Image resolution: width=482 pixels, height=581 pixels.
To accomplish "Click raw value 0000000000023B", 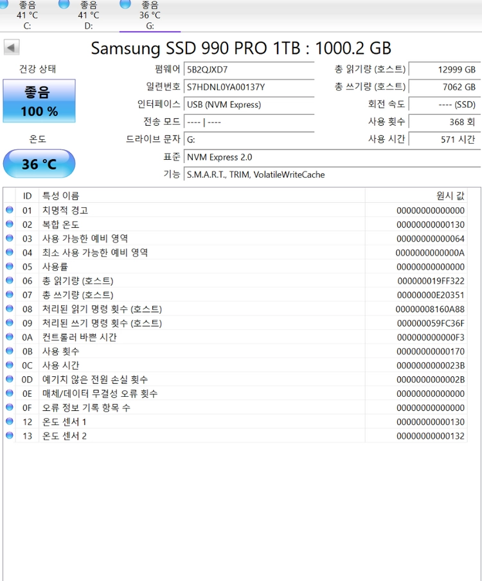I will coord(431,365).
